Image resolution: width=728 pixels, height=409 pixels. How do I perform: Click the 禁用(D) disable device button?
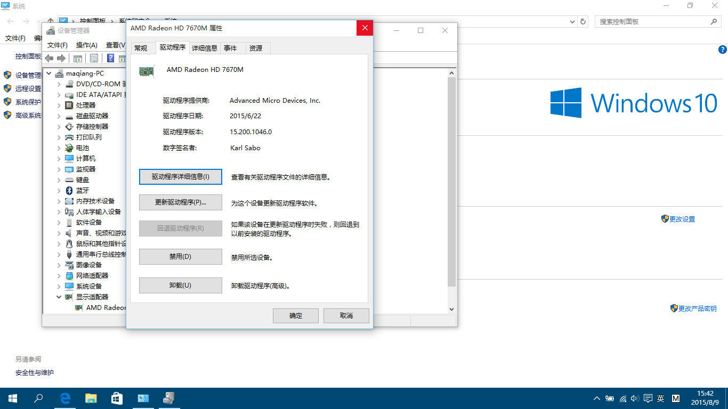181,257
